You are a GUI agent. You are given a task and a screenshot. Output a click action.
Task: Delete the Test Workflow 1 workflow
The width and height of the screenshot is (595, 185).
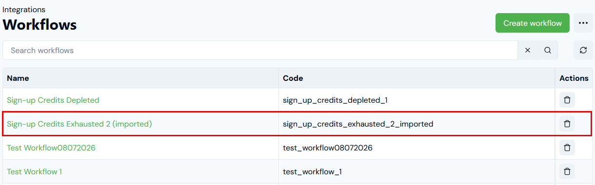[567, 171]
